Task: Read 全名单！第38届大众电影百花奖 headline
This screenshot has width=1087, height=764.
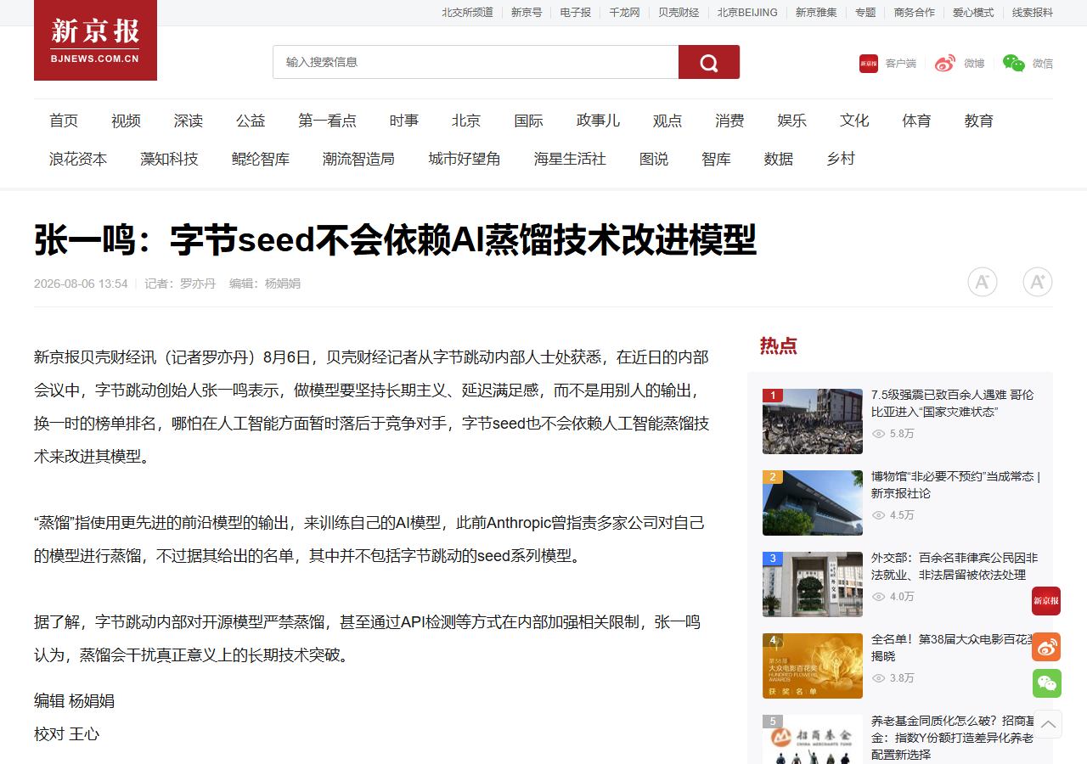Action: click(955, 648)
